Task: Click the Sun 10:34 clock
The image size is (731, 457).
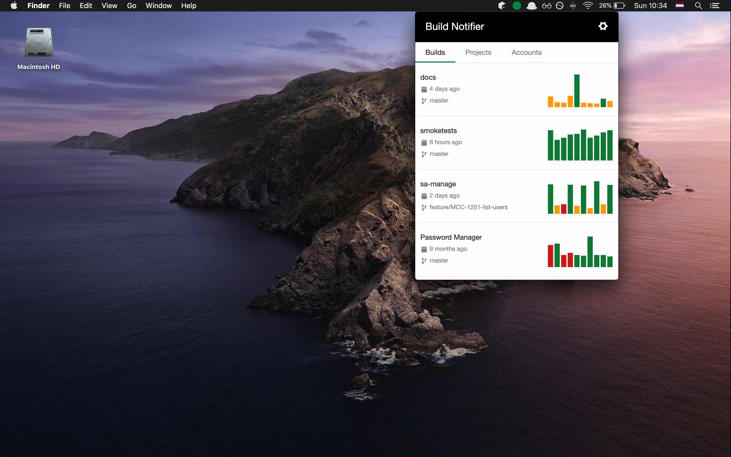Action: [x=650, y=6]
